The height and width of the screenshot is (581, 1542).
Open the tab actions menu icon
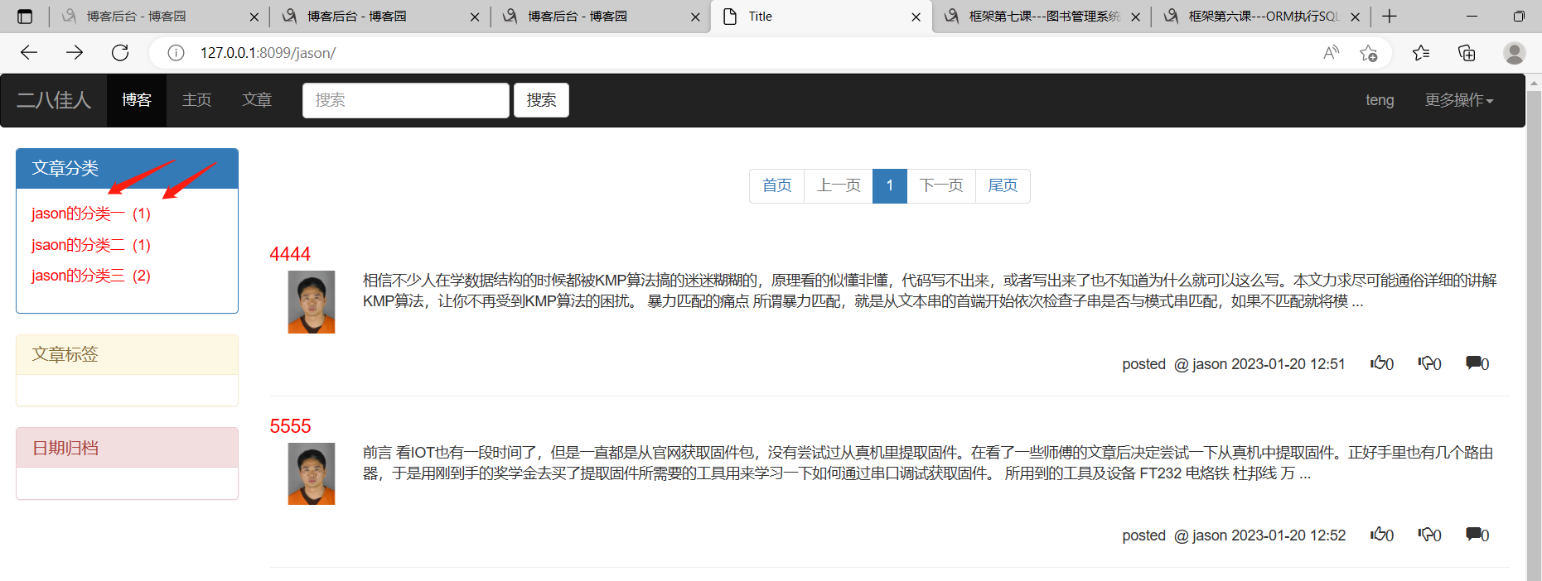pos(25,17)
